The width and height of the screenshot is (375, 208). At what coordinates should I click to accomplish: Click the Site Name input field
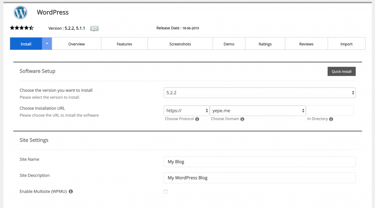point(259,162)
